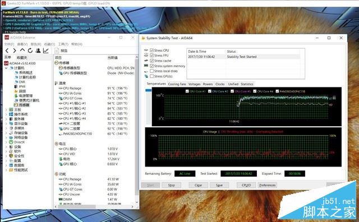Screen dimensions: 359x222
Task: Toggle CPU Core #4 graph checkbox
Action: click(x=255, y=91)
